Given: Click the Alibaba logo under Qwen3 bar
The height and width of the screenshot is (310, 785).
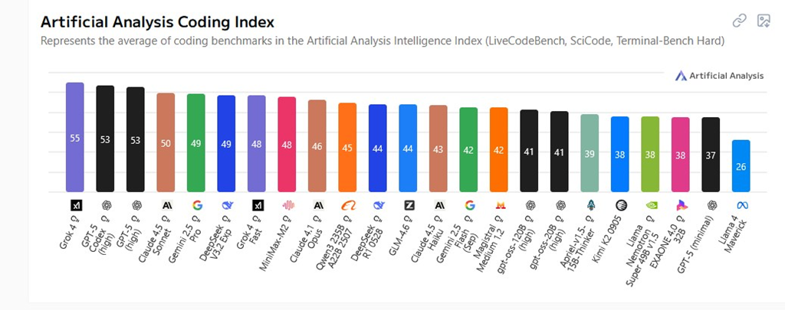Looking at the screenshot, I should point(347,205).
